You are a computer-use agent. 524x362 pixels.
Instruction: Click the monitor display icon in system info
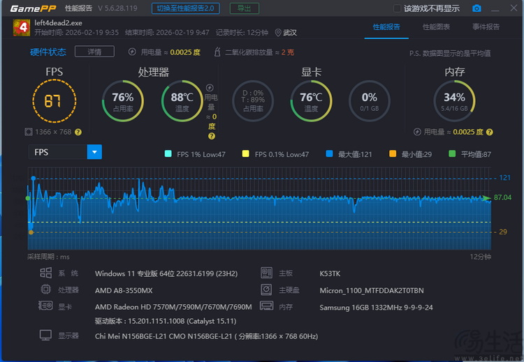[45, 335]
